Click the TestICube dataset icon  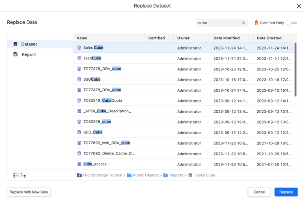(x=79, y=58)
